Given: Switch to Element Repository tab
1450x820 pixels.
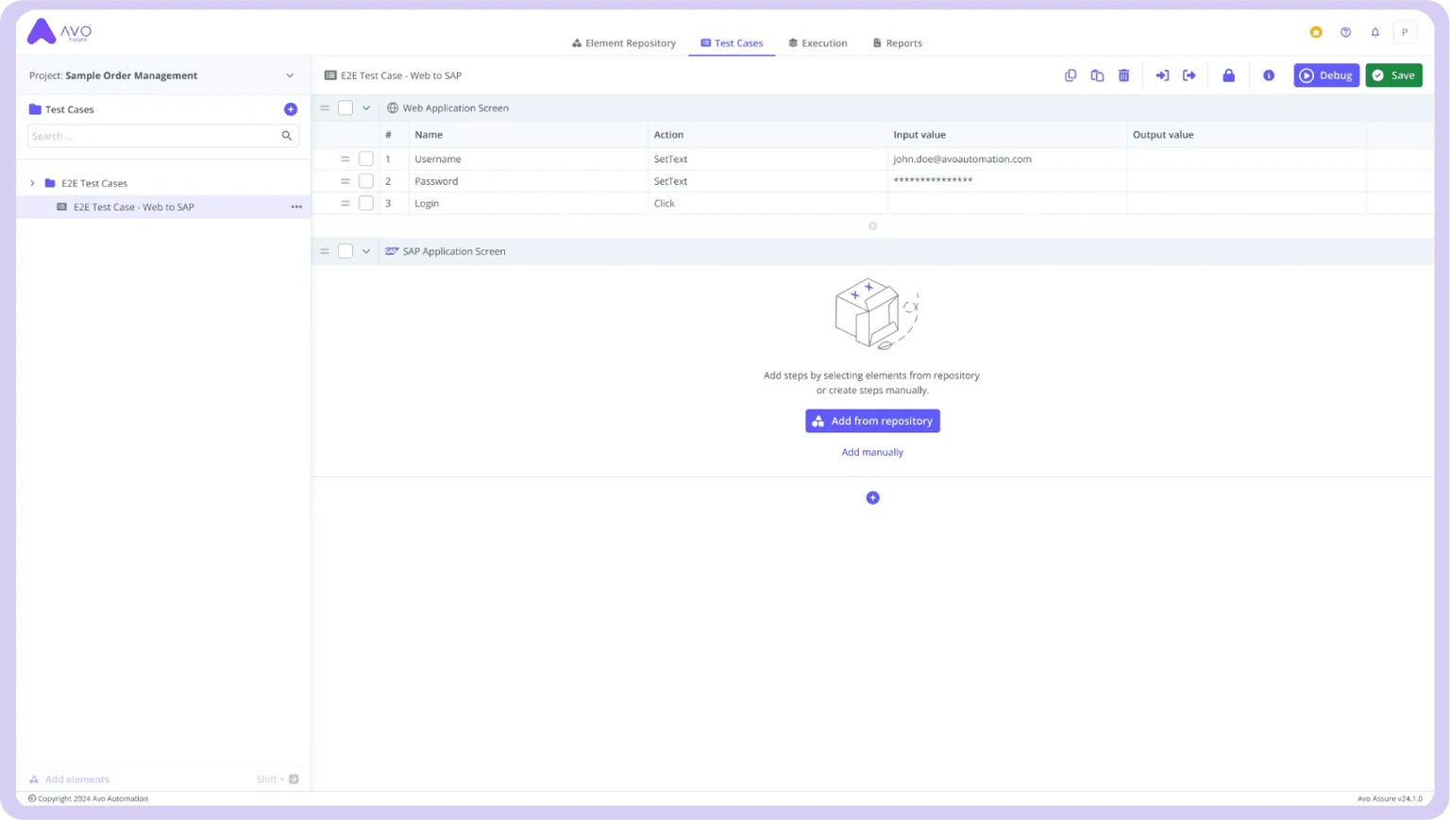Looking at the screenshot, I should pos(624,42).
